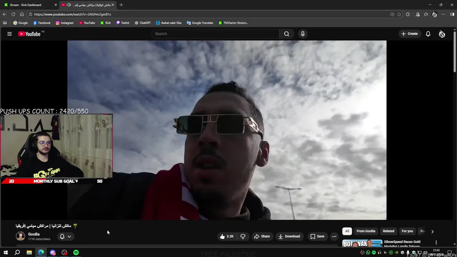Open the Awkat salat Sfax bookmark
The width and height of the screenshot is (457, 257).
point(169,23)
